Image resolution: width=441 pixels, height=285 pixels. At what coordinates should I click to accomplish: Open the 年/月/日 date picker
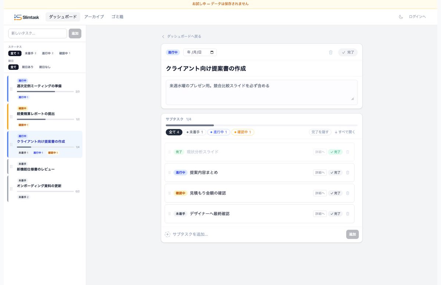coord(200,52)
